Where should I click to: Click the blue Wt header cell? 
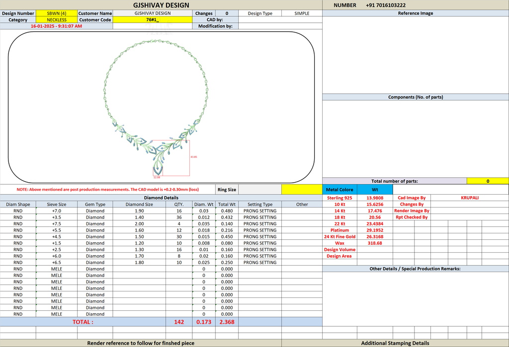(x=375, y=190)
